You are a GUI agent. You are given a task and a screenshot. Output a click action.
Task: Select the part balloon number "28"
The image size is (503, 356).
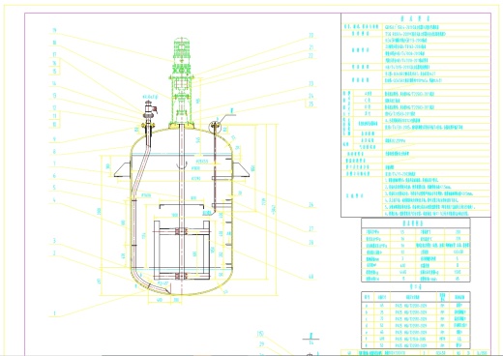pyautogui.click(x=311, y=243)
